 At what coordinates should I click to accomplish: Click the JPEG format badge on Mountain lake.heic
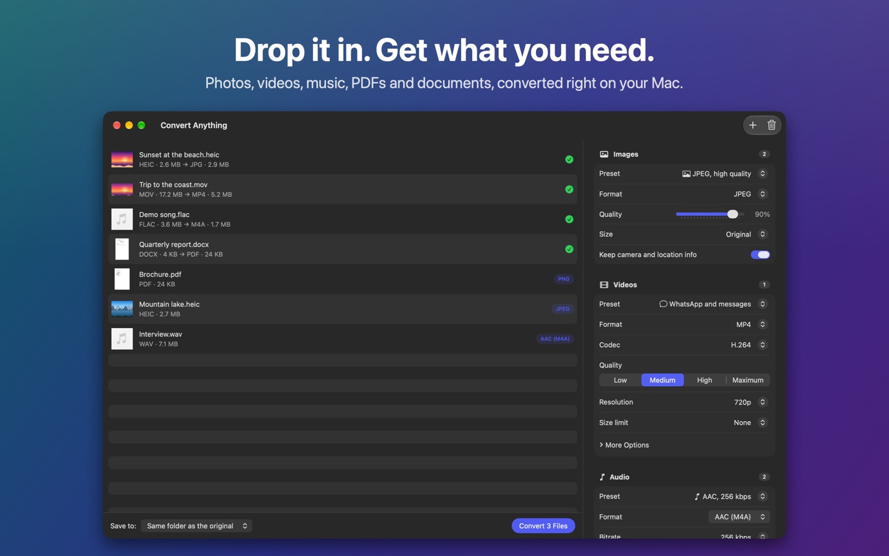(x=562, y=309)
